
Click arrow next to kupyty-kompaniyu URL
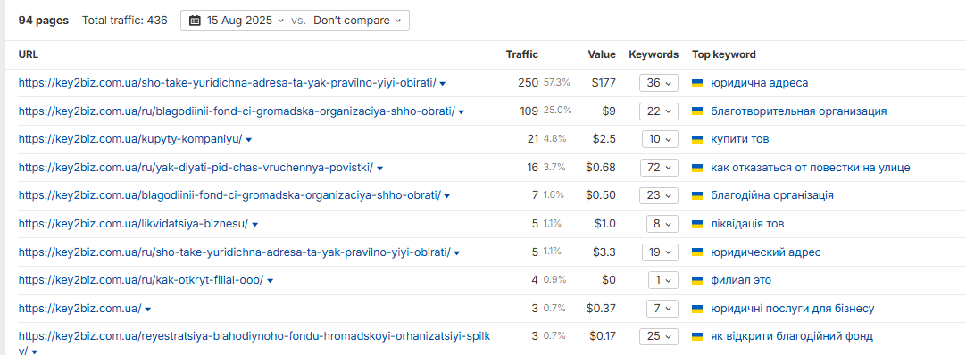[x=249, y=140]
